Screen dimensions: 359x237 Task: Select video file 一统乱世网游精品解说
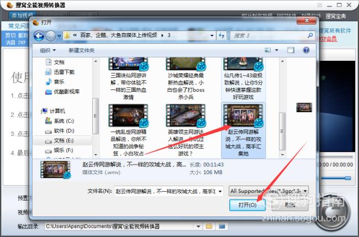128,130
